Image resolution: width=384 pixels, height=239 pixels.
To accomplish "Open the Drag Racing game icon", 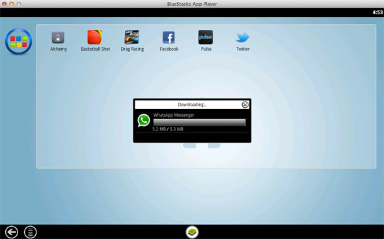I will tap(131, 37).
